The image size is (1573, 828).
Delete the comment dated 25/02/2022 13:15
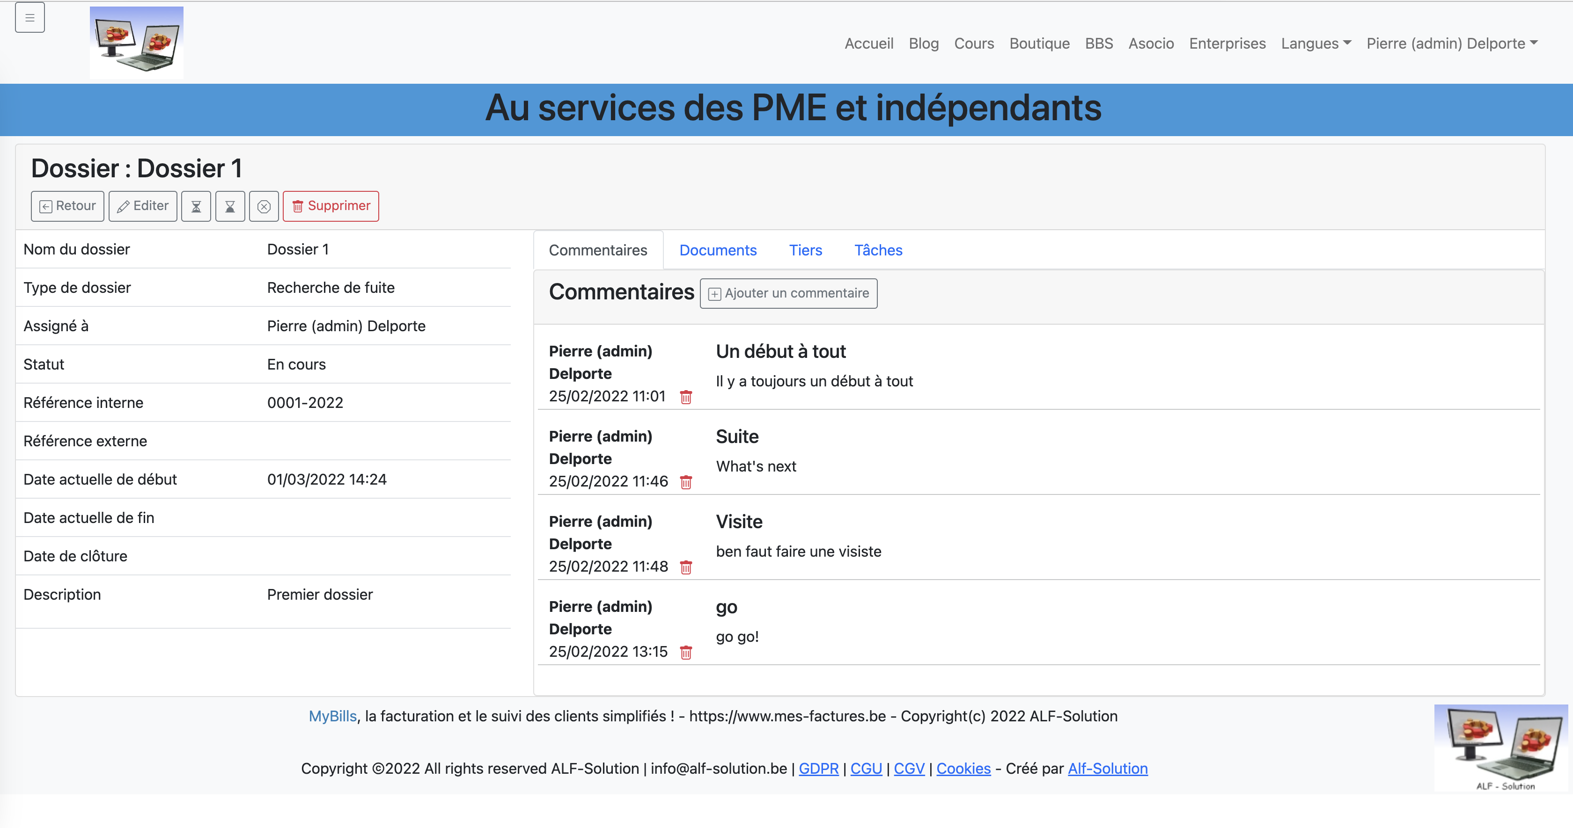pyautogui.click(x=686, y=652)
